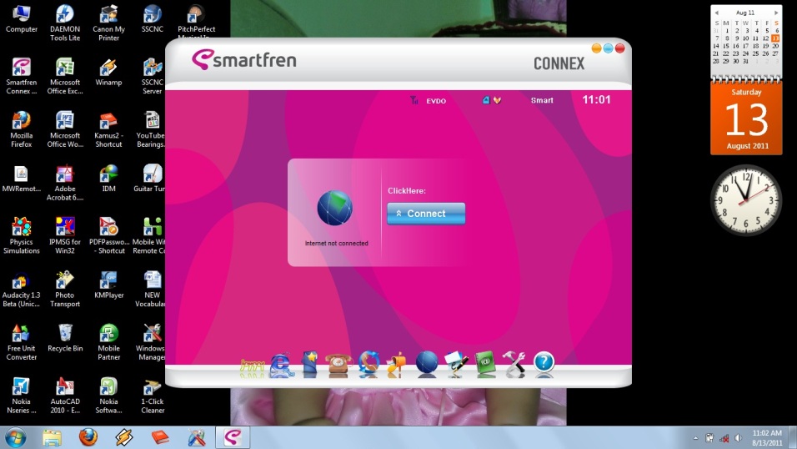Click the orange heart status icon
This screenshot has height=449, width=797.
tap(497, 100)
